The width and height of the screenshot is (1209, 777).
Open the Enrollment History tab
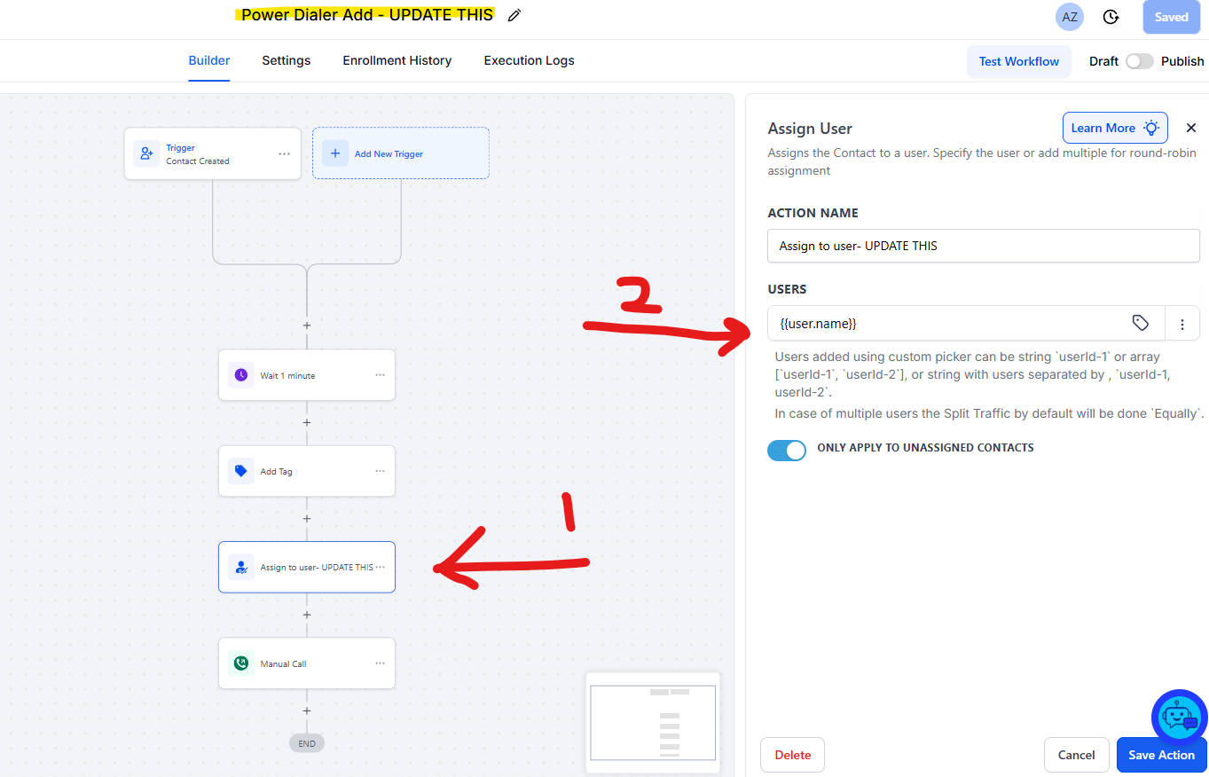(397, 60)
